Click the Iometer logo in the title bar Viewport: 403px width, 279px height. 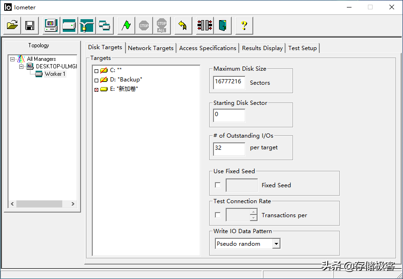pyautogui.click(x=8, y=7)
